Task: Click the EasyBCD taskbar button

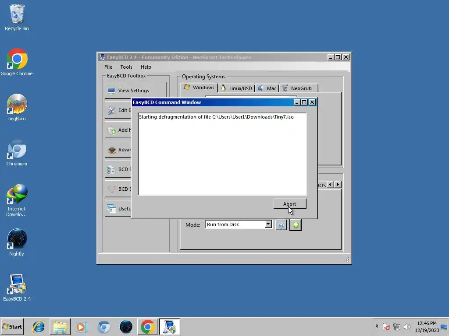Action: coord(170,327)
